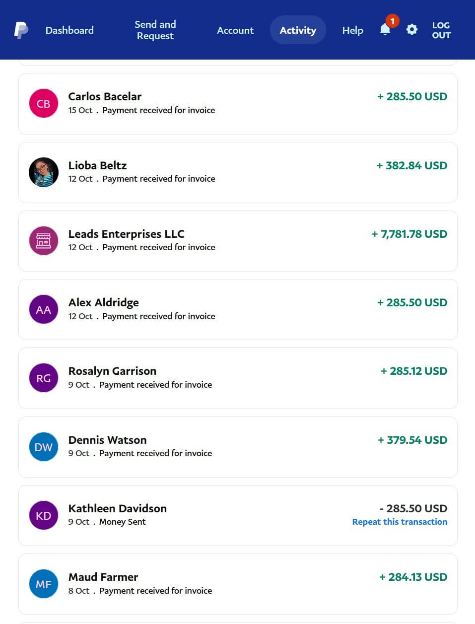Image resolution: width=475 pixels, height=624 pixels.
Task: Click the Leads Enterprises storefront icon
Action: pyautogui.click(x=44, y=241)
